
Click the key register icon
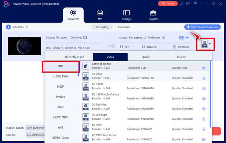(181, 4)
